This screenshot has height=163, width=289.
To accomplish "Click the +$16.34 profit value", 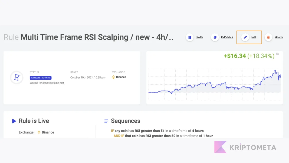I will pos(235,56).
